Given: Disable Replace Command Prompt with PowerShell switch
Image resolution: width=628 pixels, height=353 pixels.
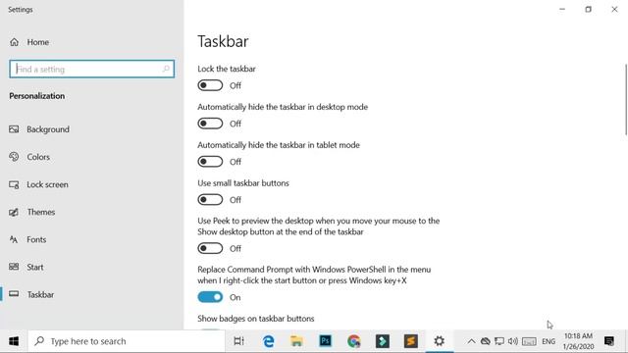Looking at the screenshot, I should click(210, 297).
